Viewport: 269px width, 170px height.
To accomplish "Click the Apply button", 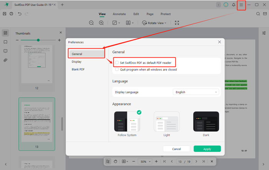I will click(207, 149).
